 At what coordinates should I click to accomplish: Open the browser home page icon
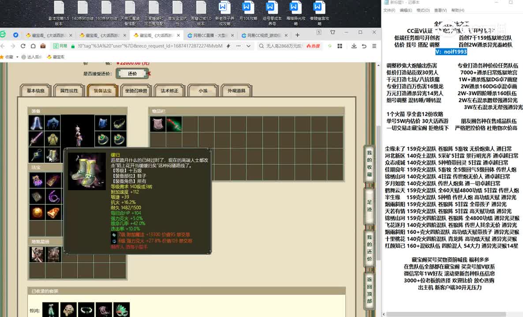[x=33, y=46]
